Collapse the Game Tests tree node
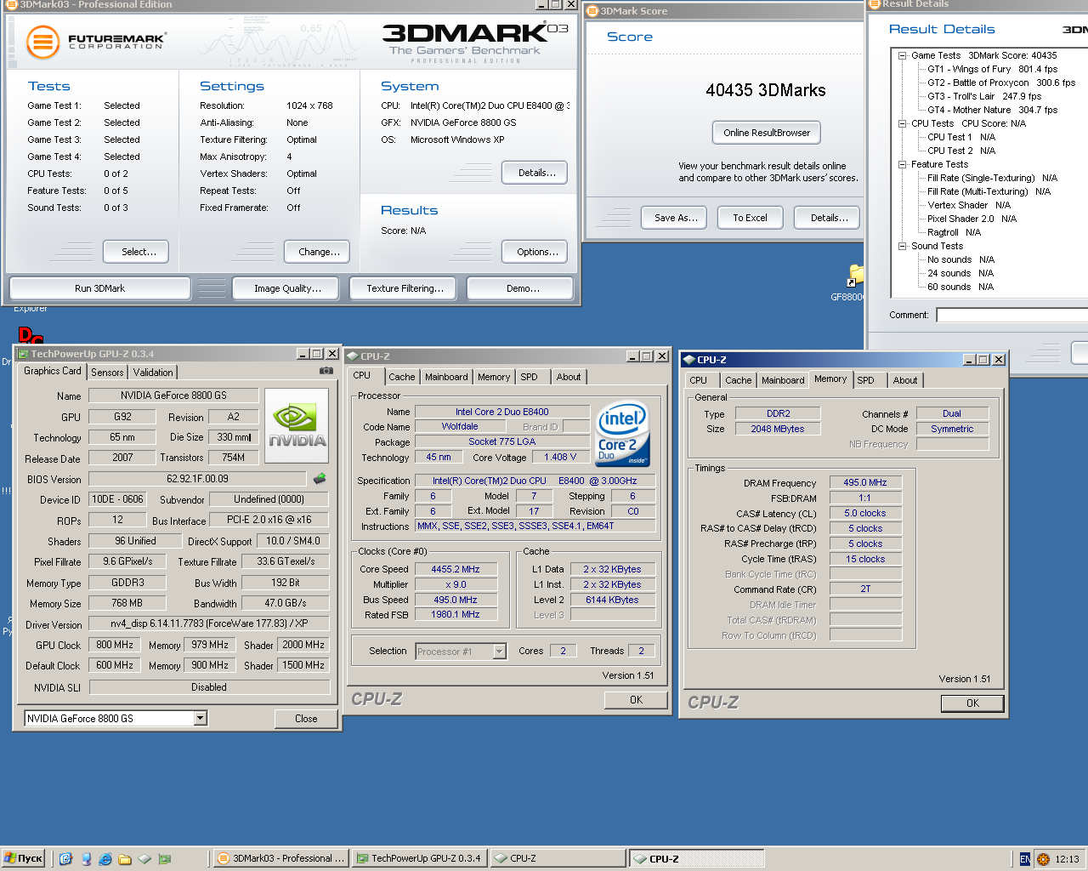 (x=902, y=55)
